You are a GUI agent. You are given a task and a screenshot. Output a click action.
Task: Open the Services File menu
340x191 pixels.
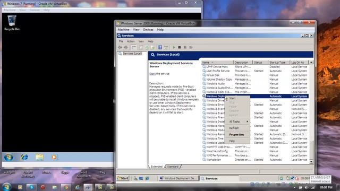(121, 41)
